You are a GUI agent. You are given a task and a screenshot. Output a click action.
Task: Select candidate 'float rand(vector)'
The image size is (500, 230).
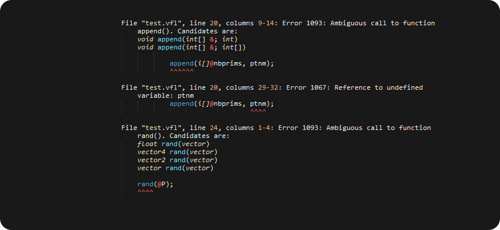tap(174, 144)
